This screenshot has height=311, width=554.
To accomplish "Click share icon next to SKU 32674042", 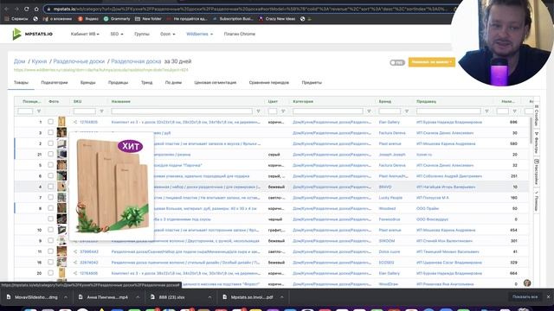I will [x=75, y=263].
